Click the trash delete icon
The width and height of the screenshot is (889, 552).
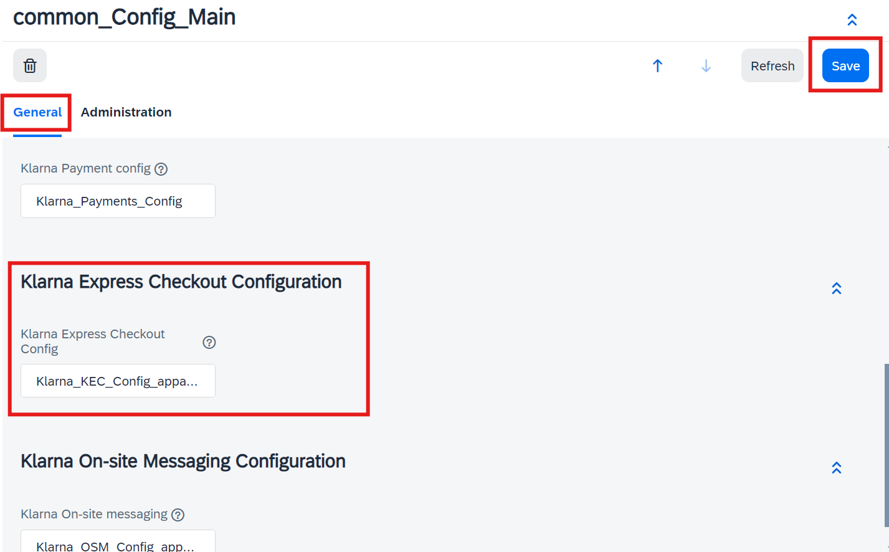click(x=30, y=65)
